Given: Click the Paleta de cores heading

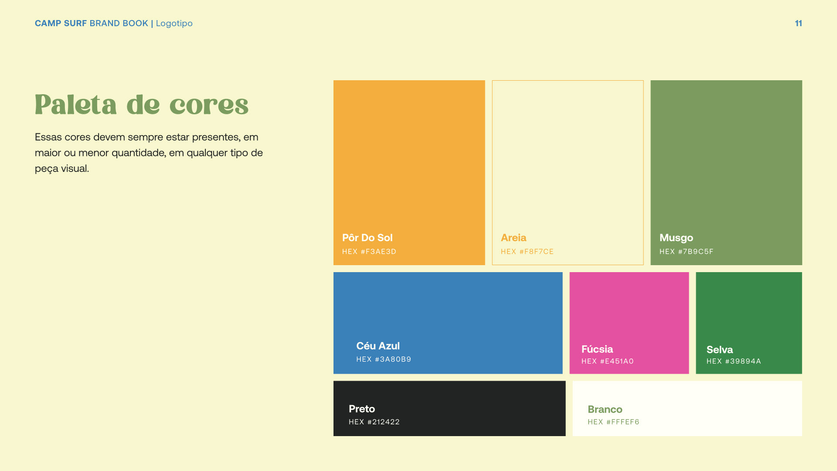Looking at the screenshot, I should 142,105.
